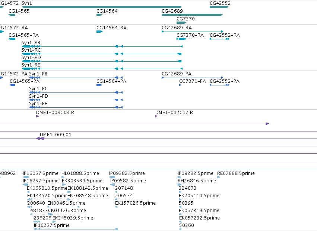Select the 206534 EST label
The image size is (317, 231).
point(124,196)
